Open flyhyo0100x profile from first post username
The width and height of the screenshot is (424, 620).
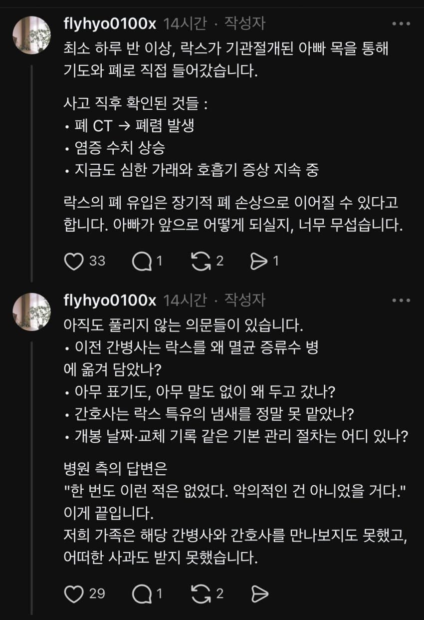coord(110,23)
